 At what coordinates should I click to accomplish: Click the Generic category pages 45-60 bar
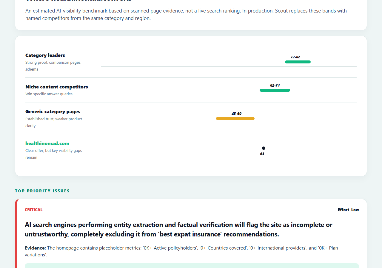[x=235, y=119]
